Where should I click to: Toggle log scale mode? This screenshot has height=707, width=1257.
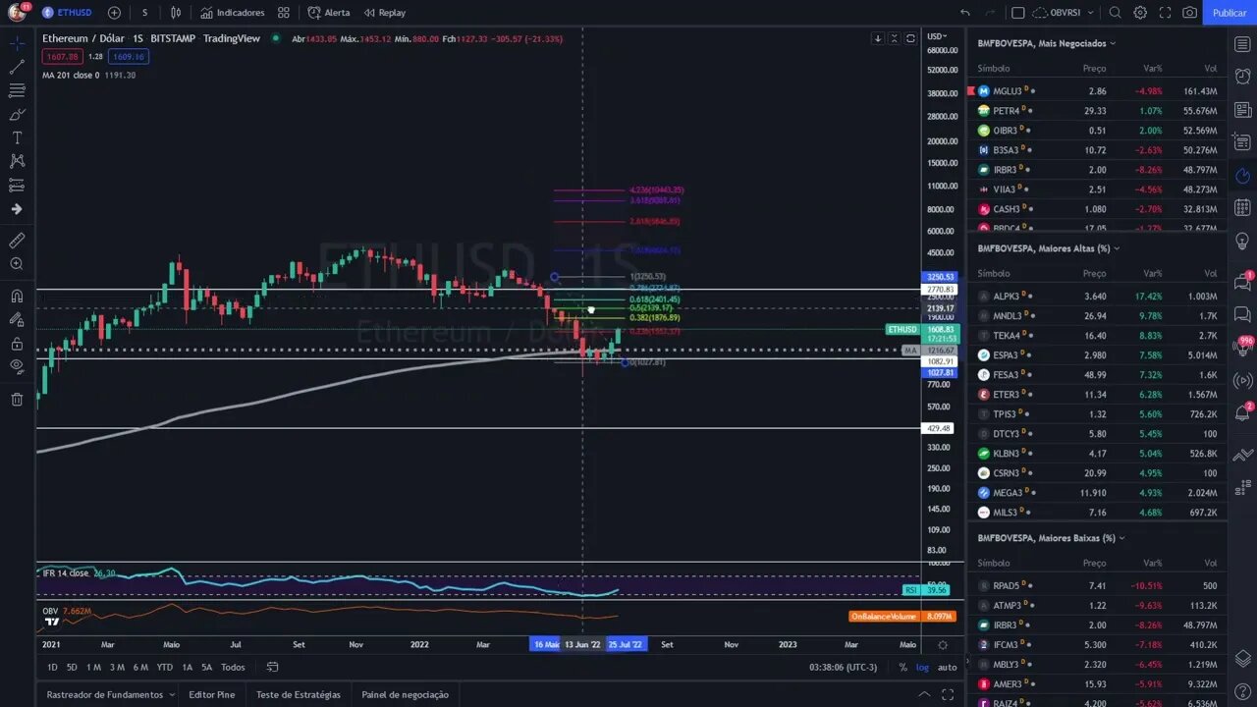coord(922,668)
